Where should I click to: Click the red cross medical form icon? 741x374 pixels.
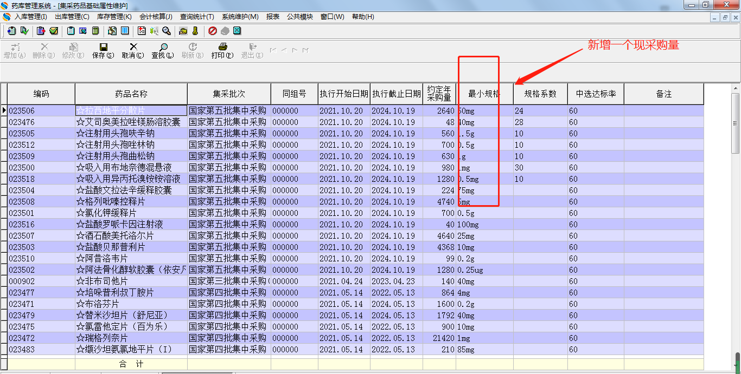tap(142, 31)
